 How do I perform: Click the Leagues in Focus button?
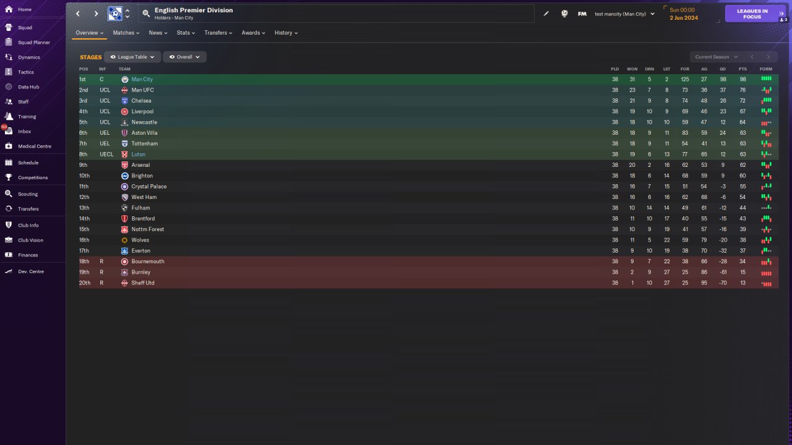(752, 14)
